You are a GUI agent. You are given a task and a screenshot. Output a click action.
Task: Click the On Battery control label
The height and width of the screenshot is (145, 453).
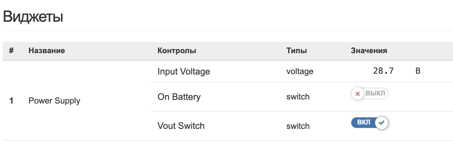tap(179, 97)
